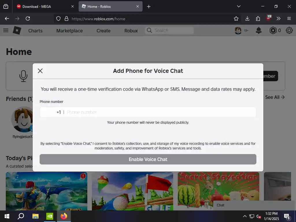Switch to the Home - Roblox tab
This screenshot has width=296, height=222.
point(110,7)
